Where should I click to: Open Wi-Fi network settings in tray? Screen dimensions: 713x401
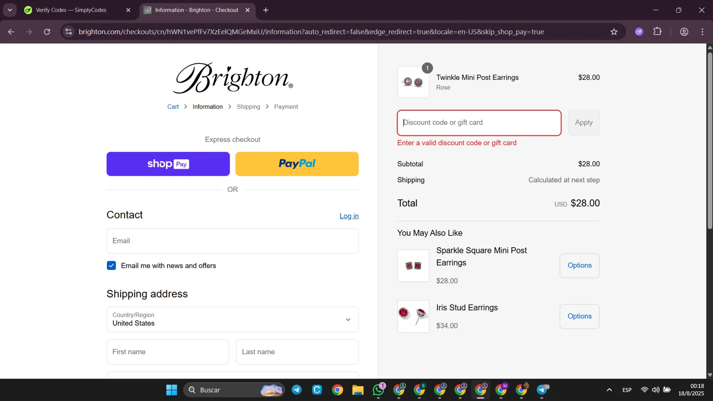click(645, 390)
